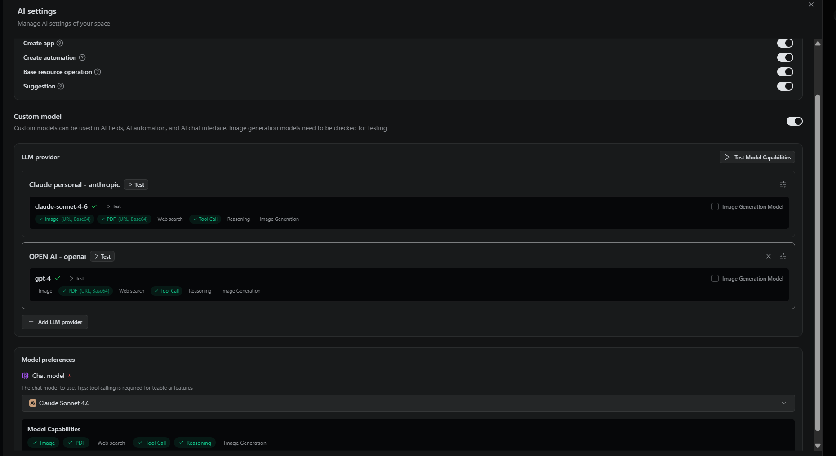Open the Chat model dropdown
The height and width of the screenshot is (456, 836).
point(408,403)
